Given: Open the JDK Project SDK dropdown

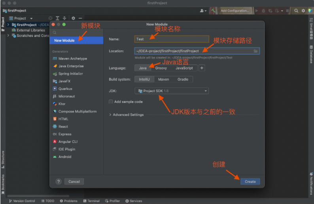Looking at the screenshot, I should pos(172,91).
